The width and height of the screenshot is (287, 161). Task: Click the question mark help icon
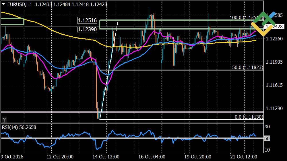(4, 120)
